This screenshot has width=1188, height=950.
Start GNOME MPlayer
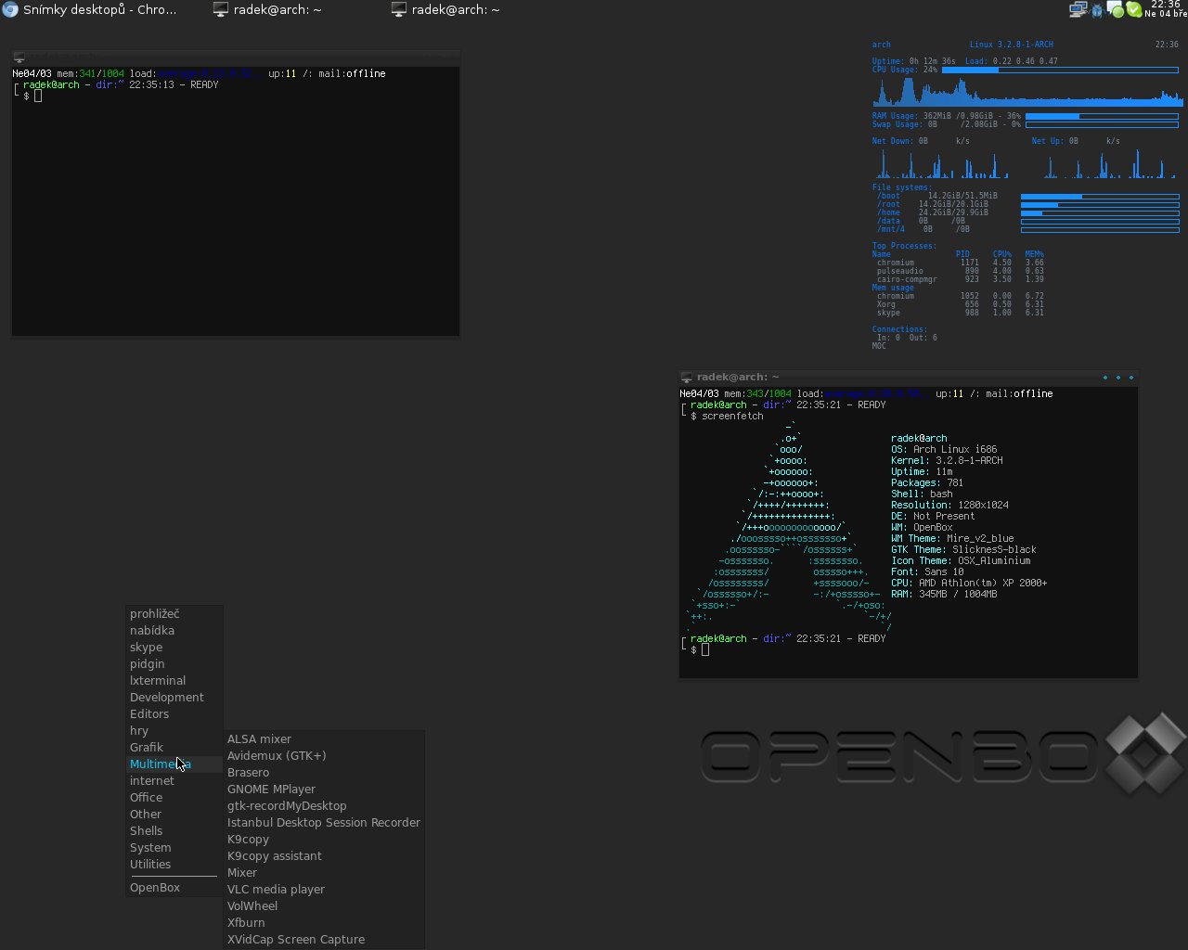(325, 790)
